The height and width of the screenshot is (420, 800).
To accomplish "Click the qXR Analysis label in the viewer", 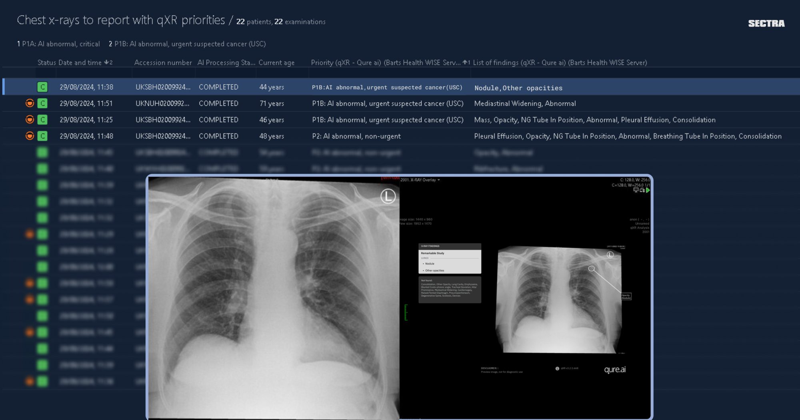I will click(640, 228).
